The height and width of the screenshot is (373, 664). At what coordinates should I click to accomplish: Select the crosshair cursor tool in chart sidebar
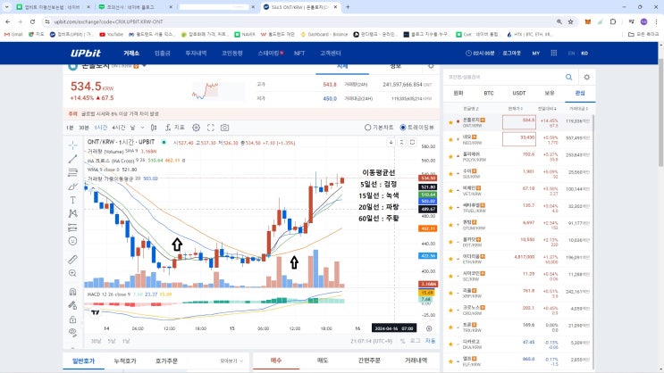coord(73,145)
